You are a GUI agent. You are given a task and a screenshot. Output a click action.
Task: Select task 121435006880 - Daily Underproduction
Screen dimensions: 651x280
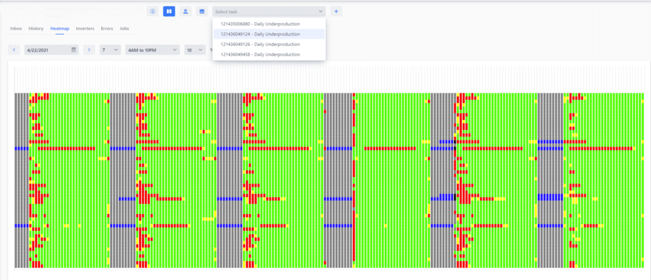click(x=260, y=23)
